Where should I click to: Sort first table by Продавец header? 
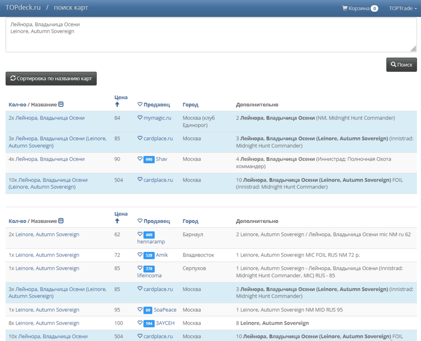click(156, 105)
